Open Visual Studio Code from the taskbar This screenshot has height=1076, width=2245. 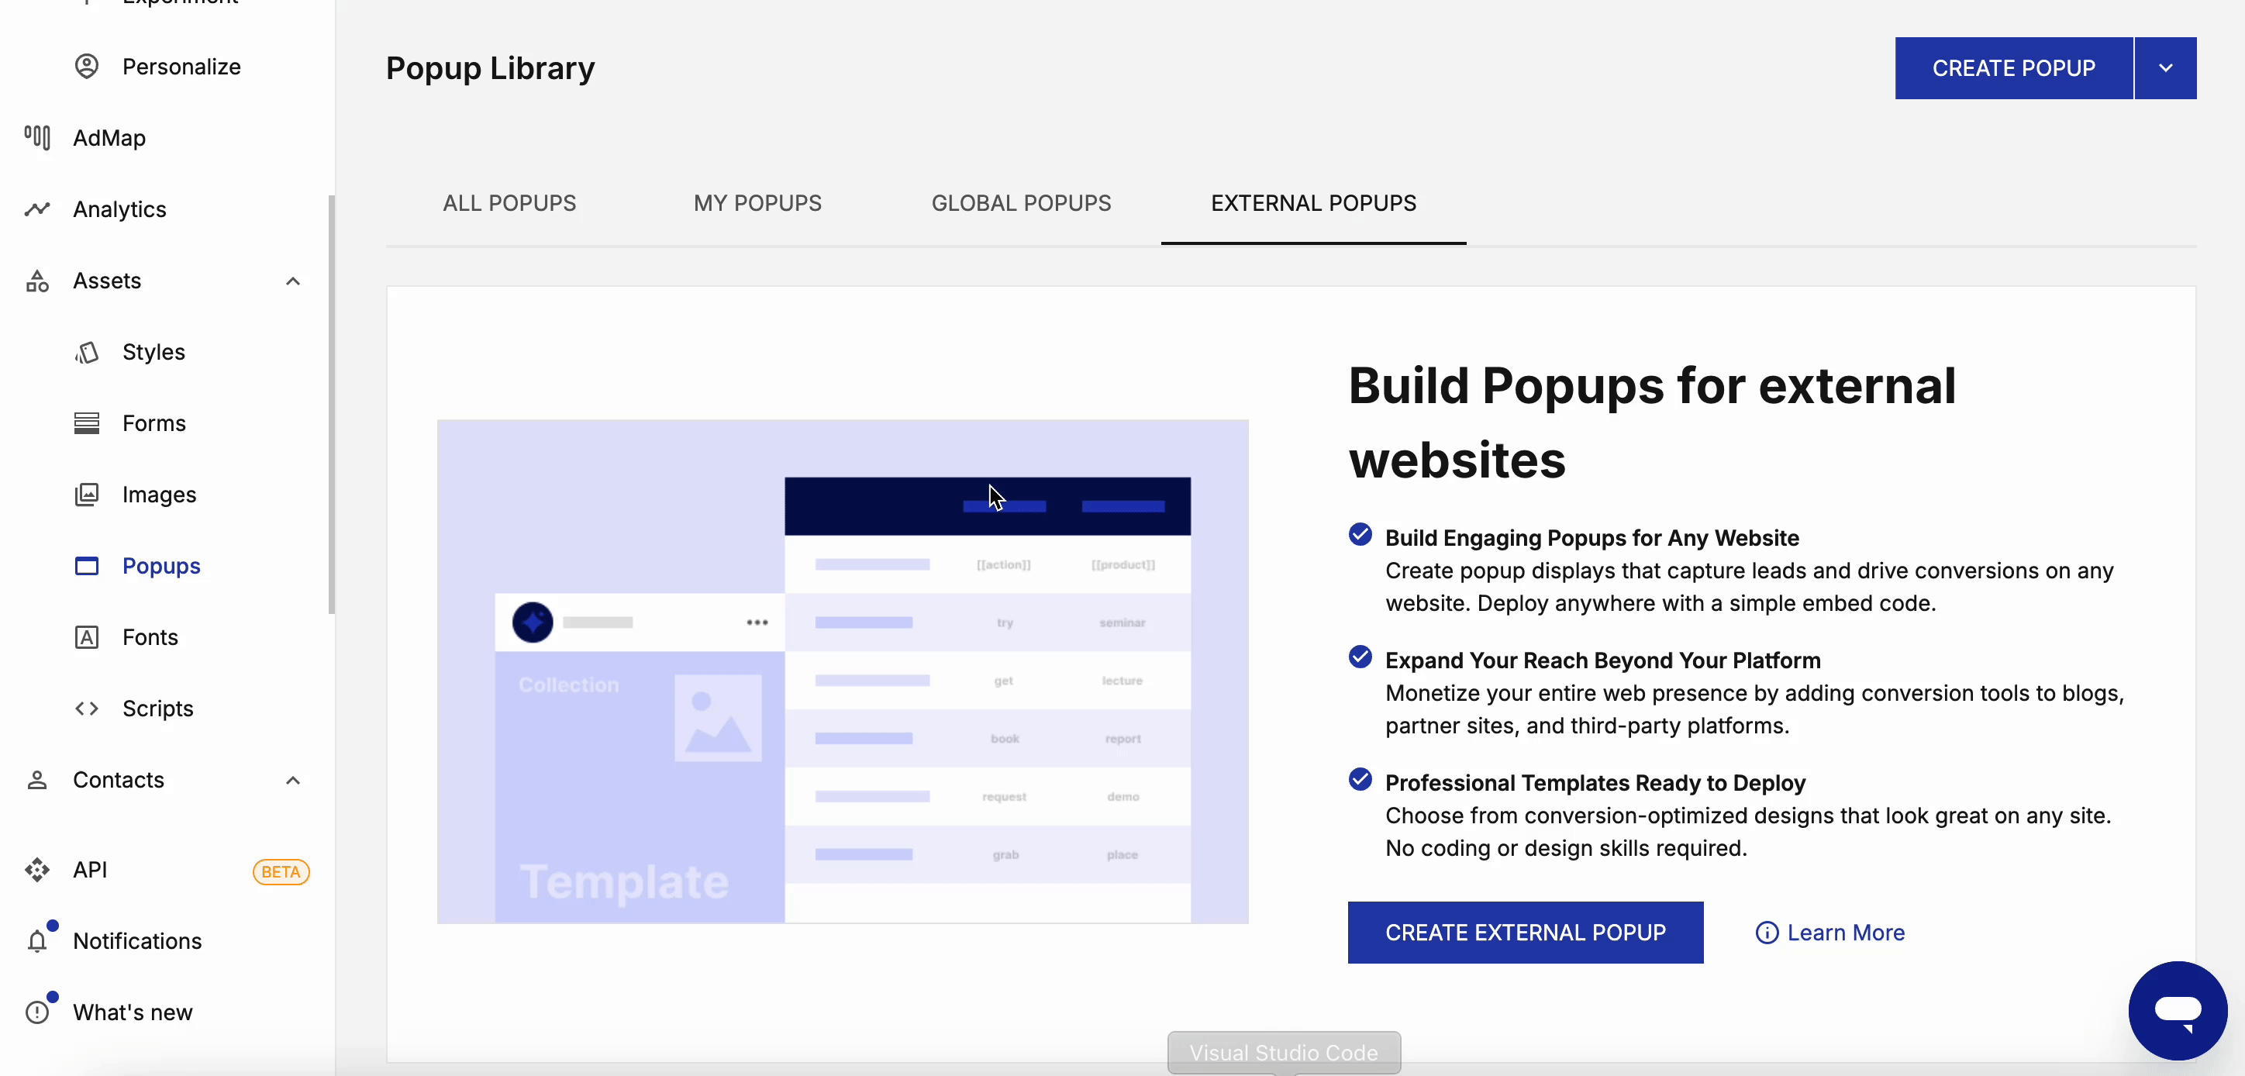[x=1283, y=1052]
